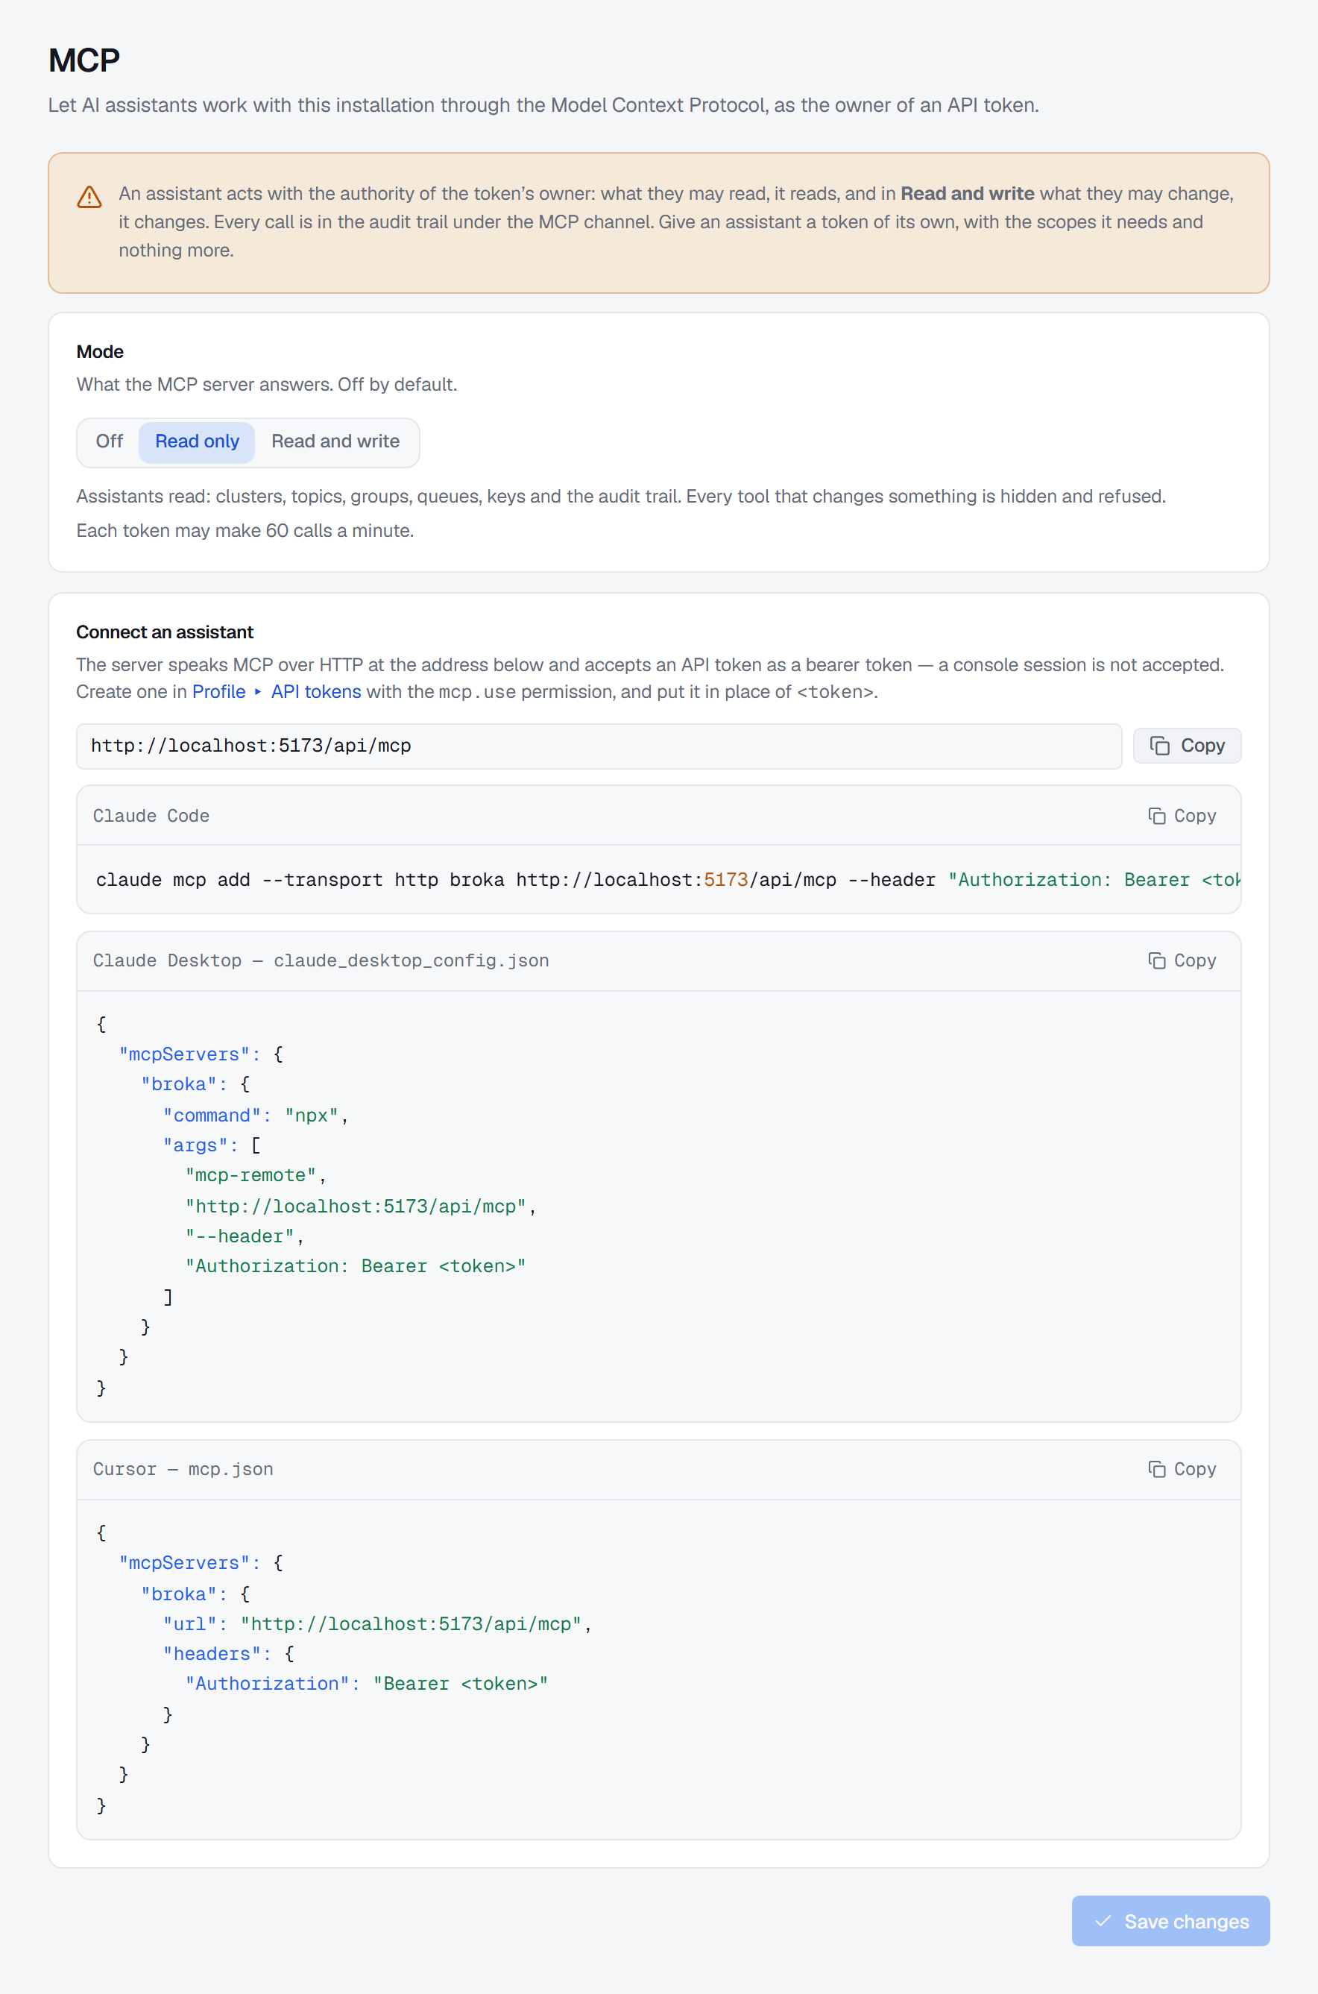Click the Save changes button

coord(1170,1922)
